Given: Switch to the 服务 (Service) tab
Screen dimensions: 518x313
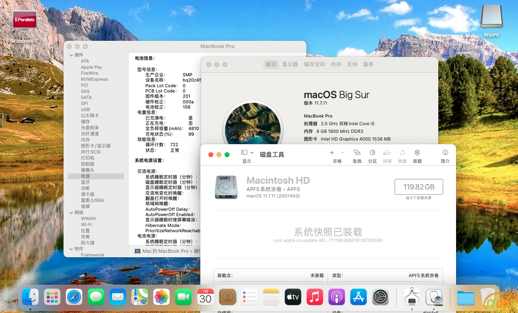Looking at the screenshot, I should [368, 65].
